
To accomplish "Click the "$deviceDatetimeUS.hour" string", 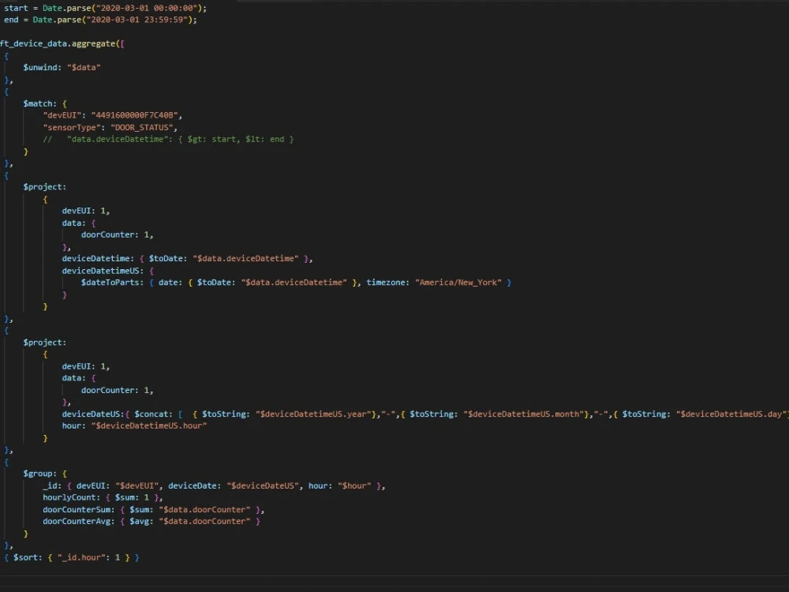I will [149, 426].
